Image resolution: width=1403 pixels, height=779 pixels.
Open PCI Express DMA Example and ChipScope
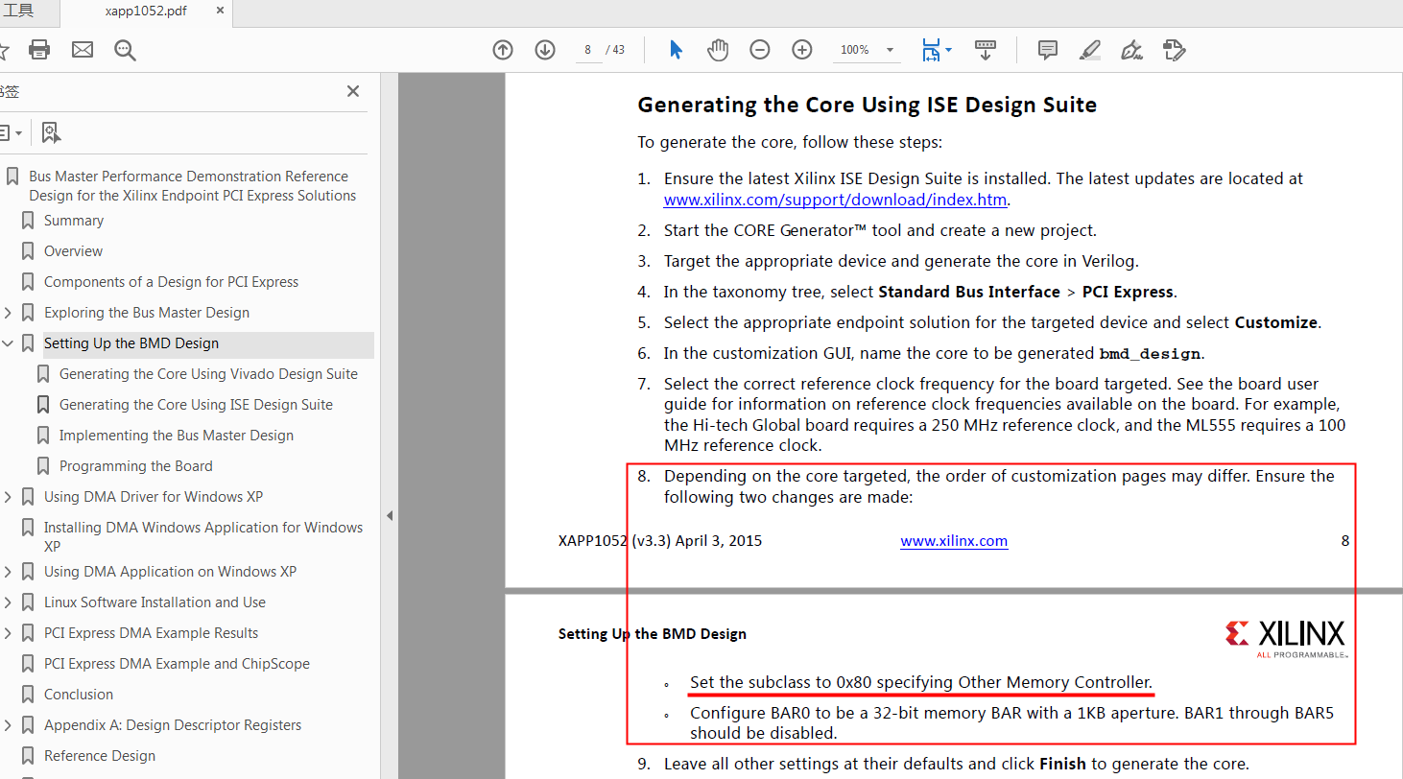point(177,664)
